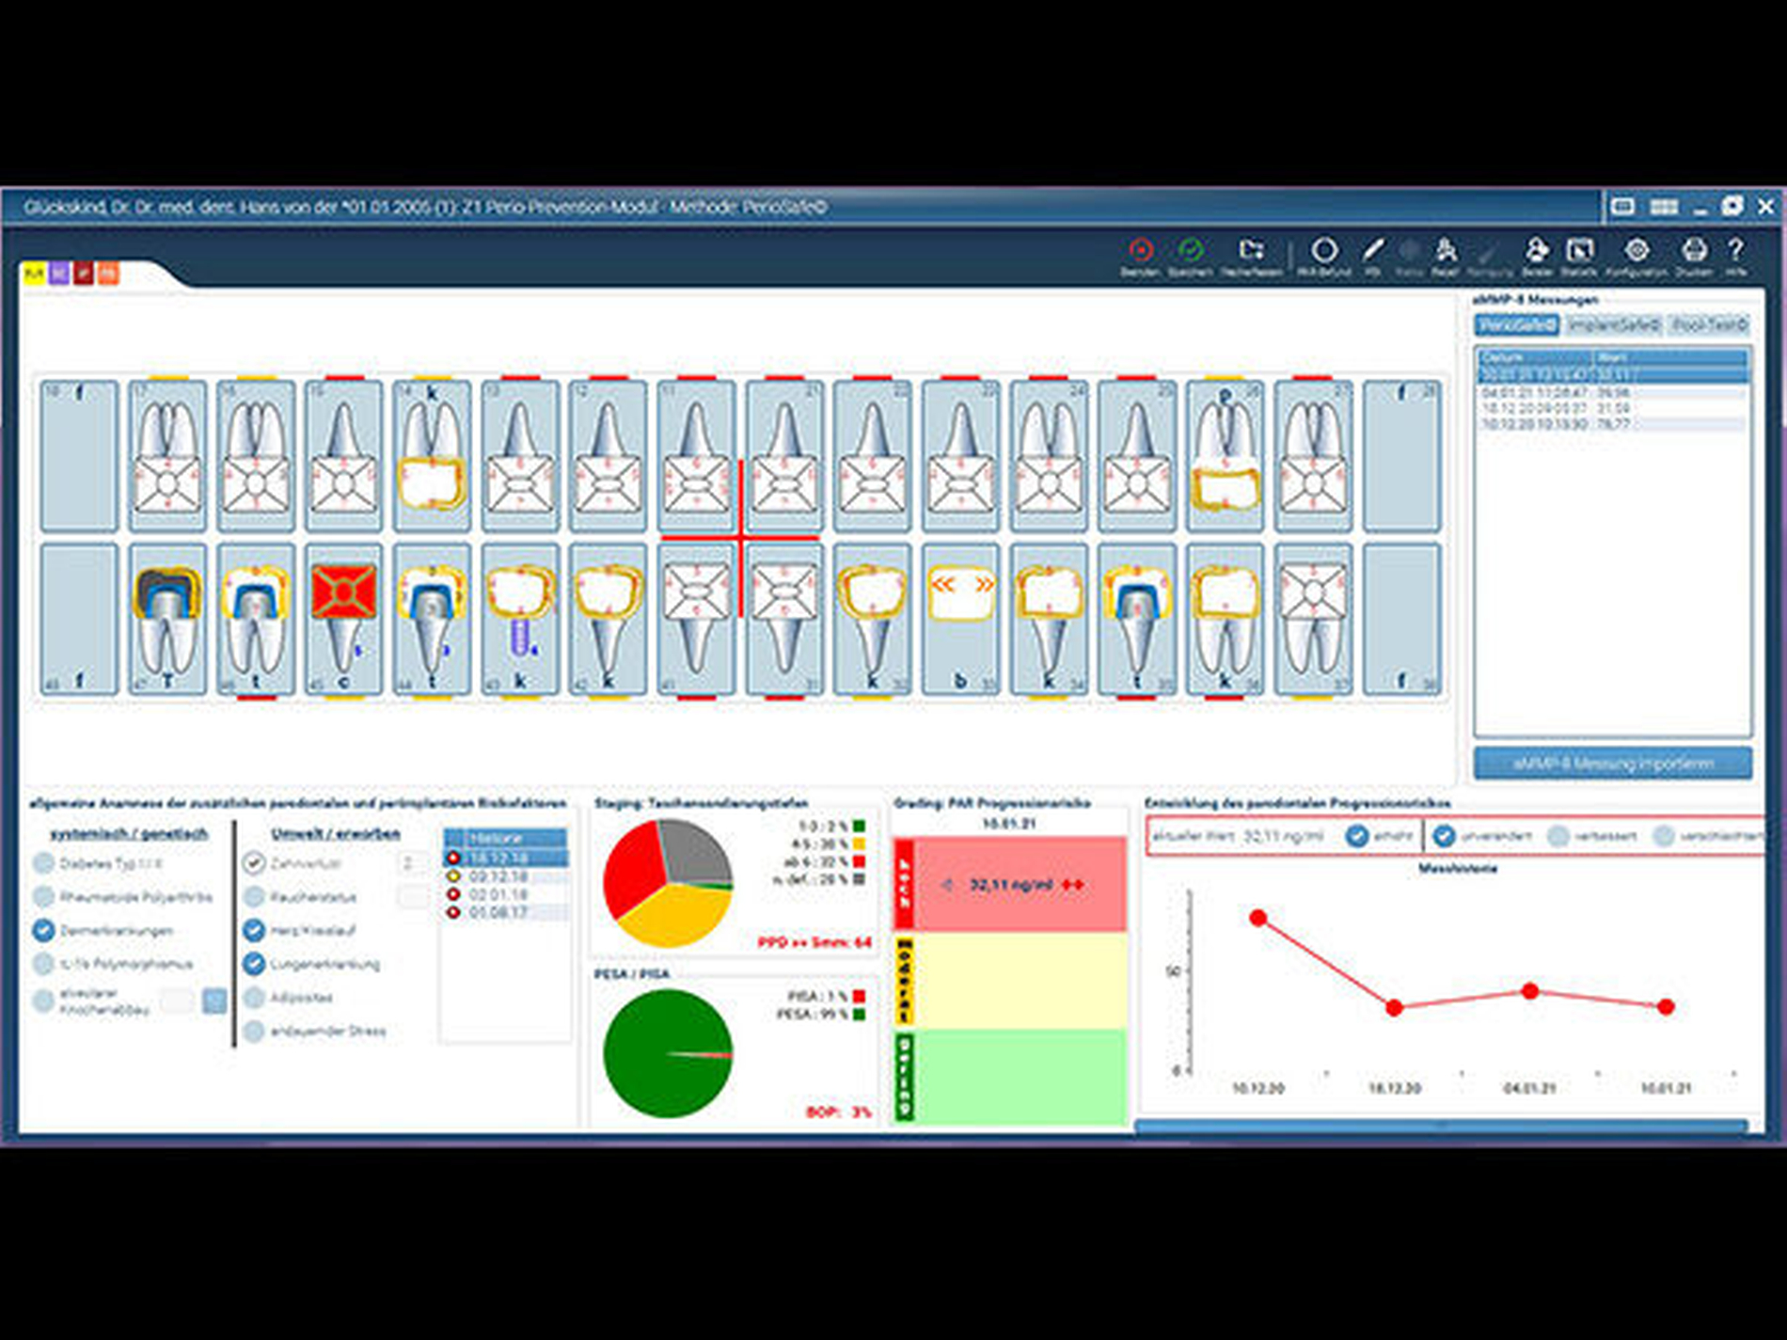Switch to the ImplantSafe tab
This screenshot has width=1787, height=1340.
coord(1613,324)
